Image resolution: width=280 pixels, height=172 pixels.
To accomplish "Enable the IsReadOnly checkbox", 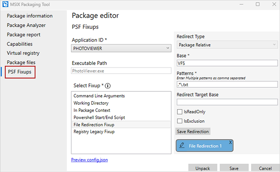I will click(x=180, y=112).
